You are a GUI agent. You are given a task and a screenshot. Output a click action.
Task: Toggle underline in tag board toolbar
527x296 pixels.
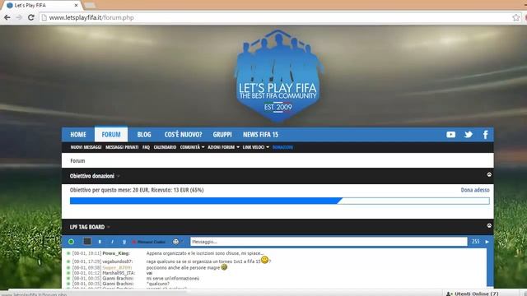coord(124,242)
